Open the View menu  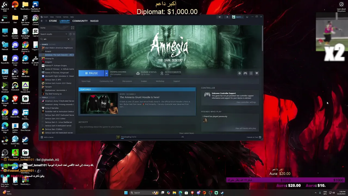pyautogui.click(x=52, y=17)
